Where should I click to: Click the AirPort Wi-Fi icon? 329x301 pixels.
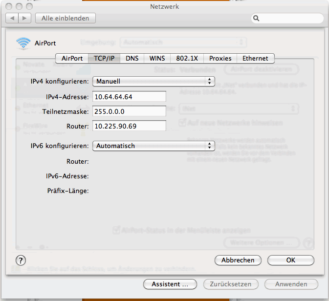(x=23, y=43)
